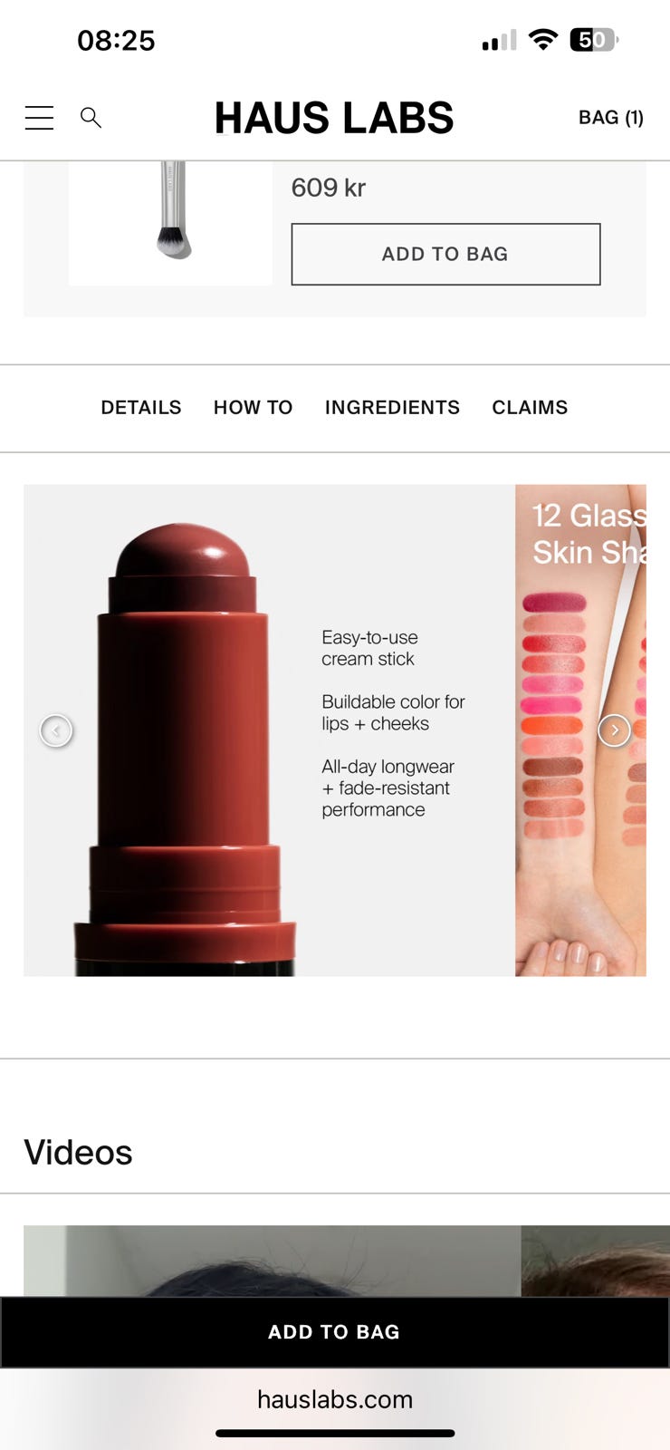Tap the Wi-Fi status icon
Screen dimensions: 670x1450
tap(543, 40)
